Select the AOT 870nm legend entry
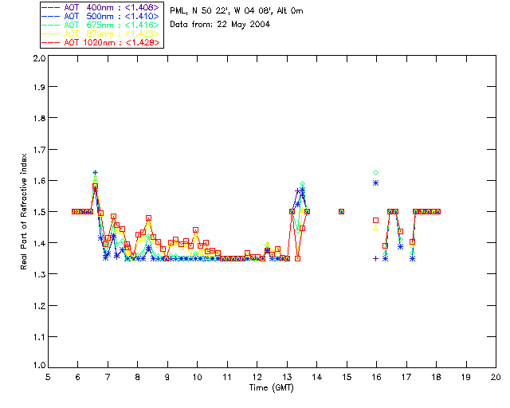510x408 pixels. tap(101, 33)
